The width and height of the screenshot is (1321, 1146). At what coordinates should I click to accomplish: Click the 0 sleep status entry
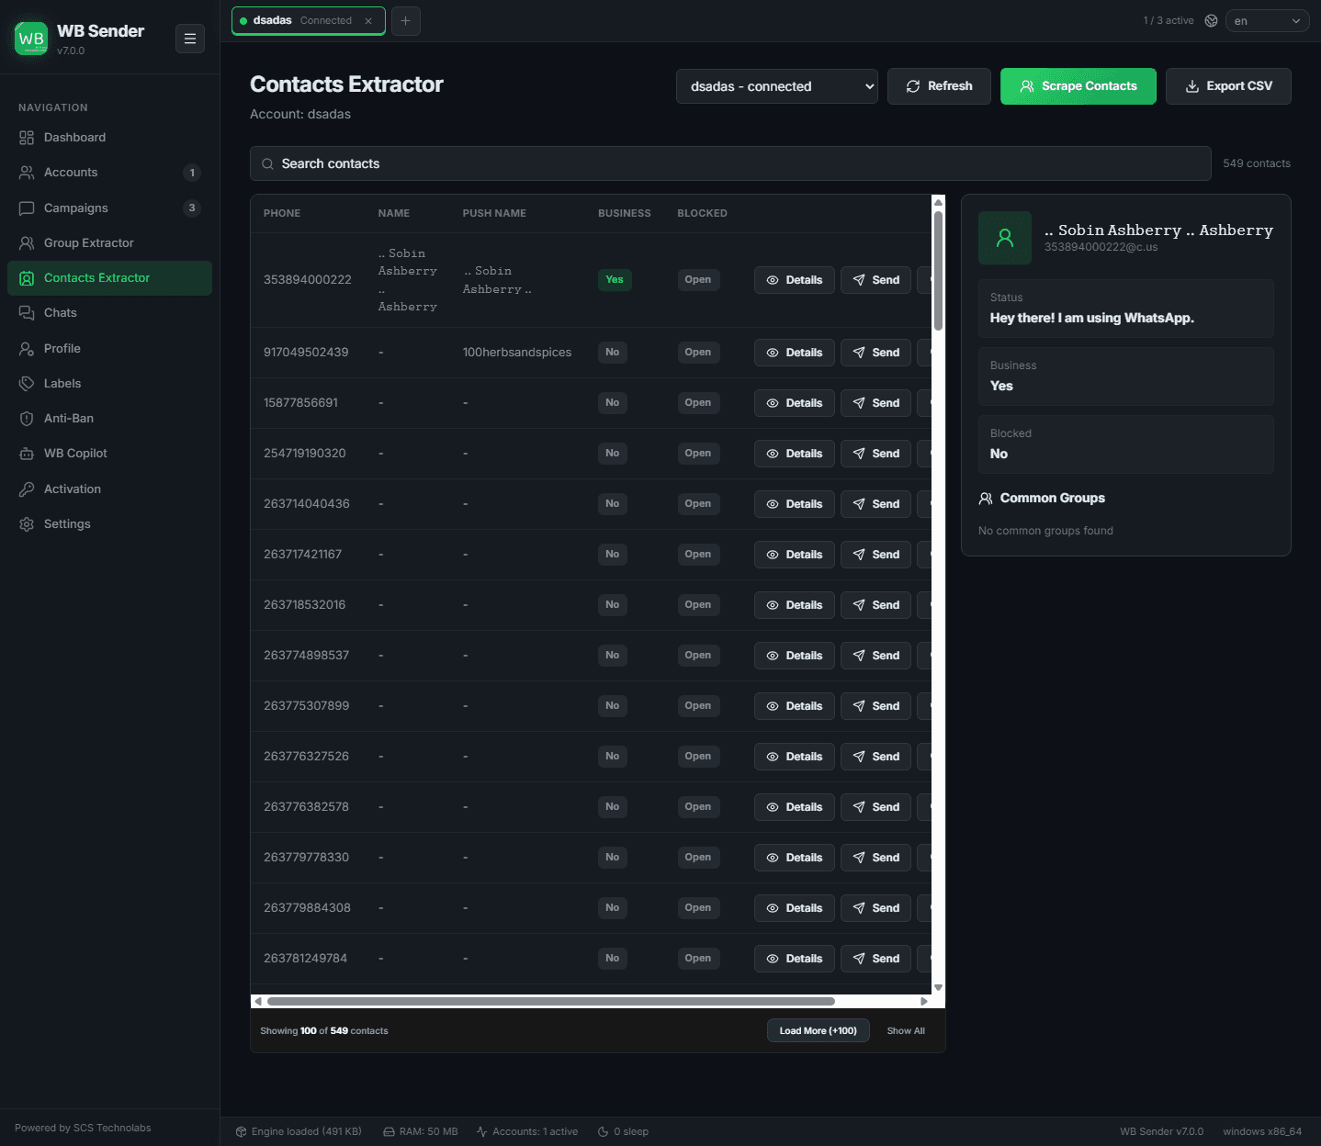pyautogui.click(x=623, y=1132)
